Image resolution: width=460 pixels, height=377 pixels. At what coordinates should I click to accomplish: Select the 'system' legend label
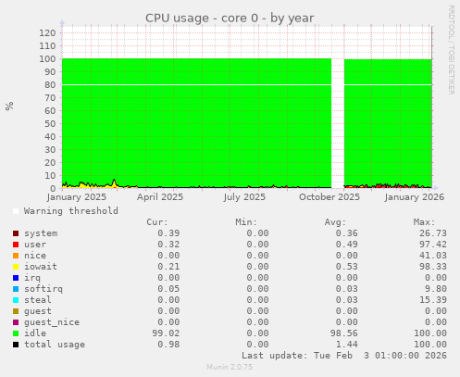pyautogui.click(x=41, y=233)
